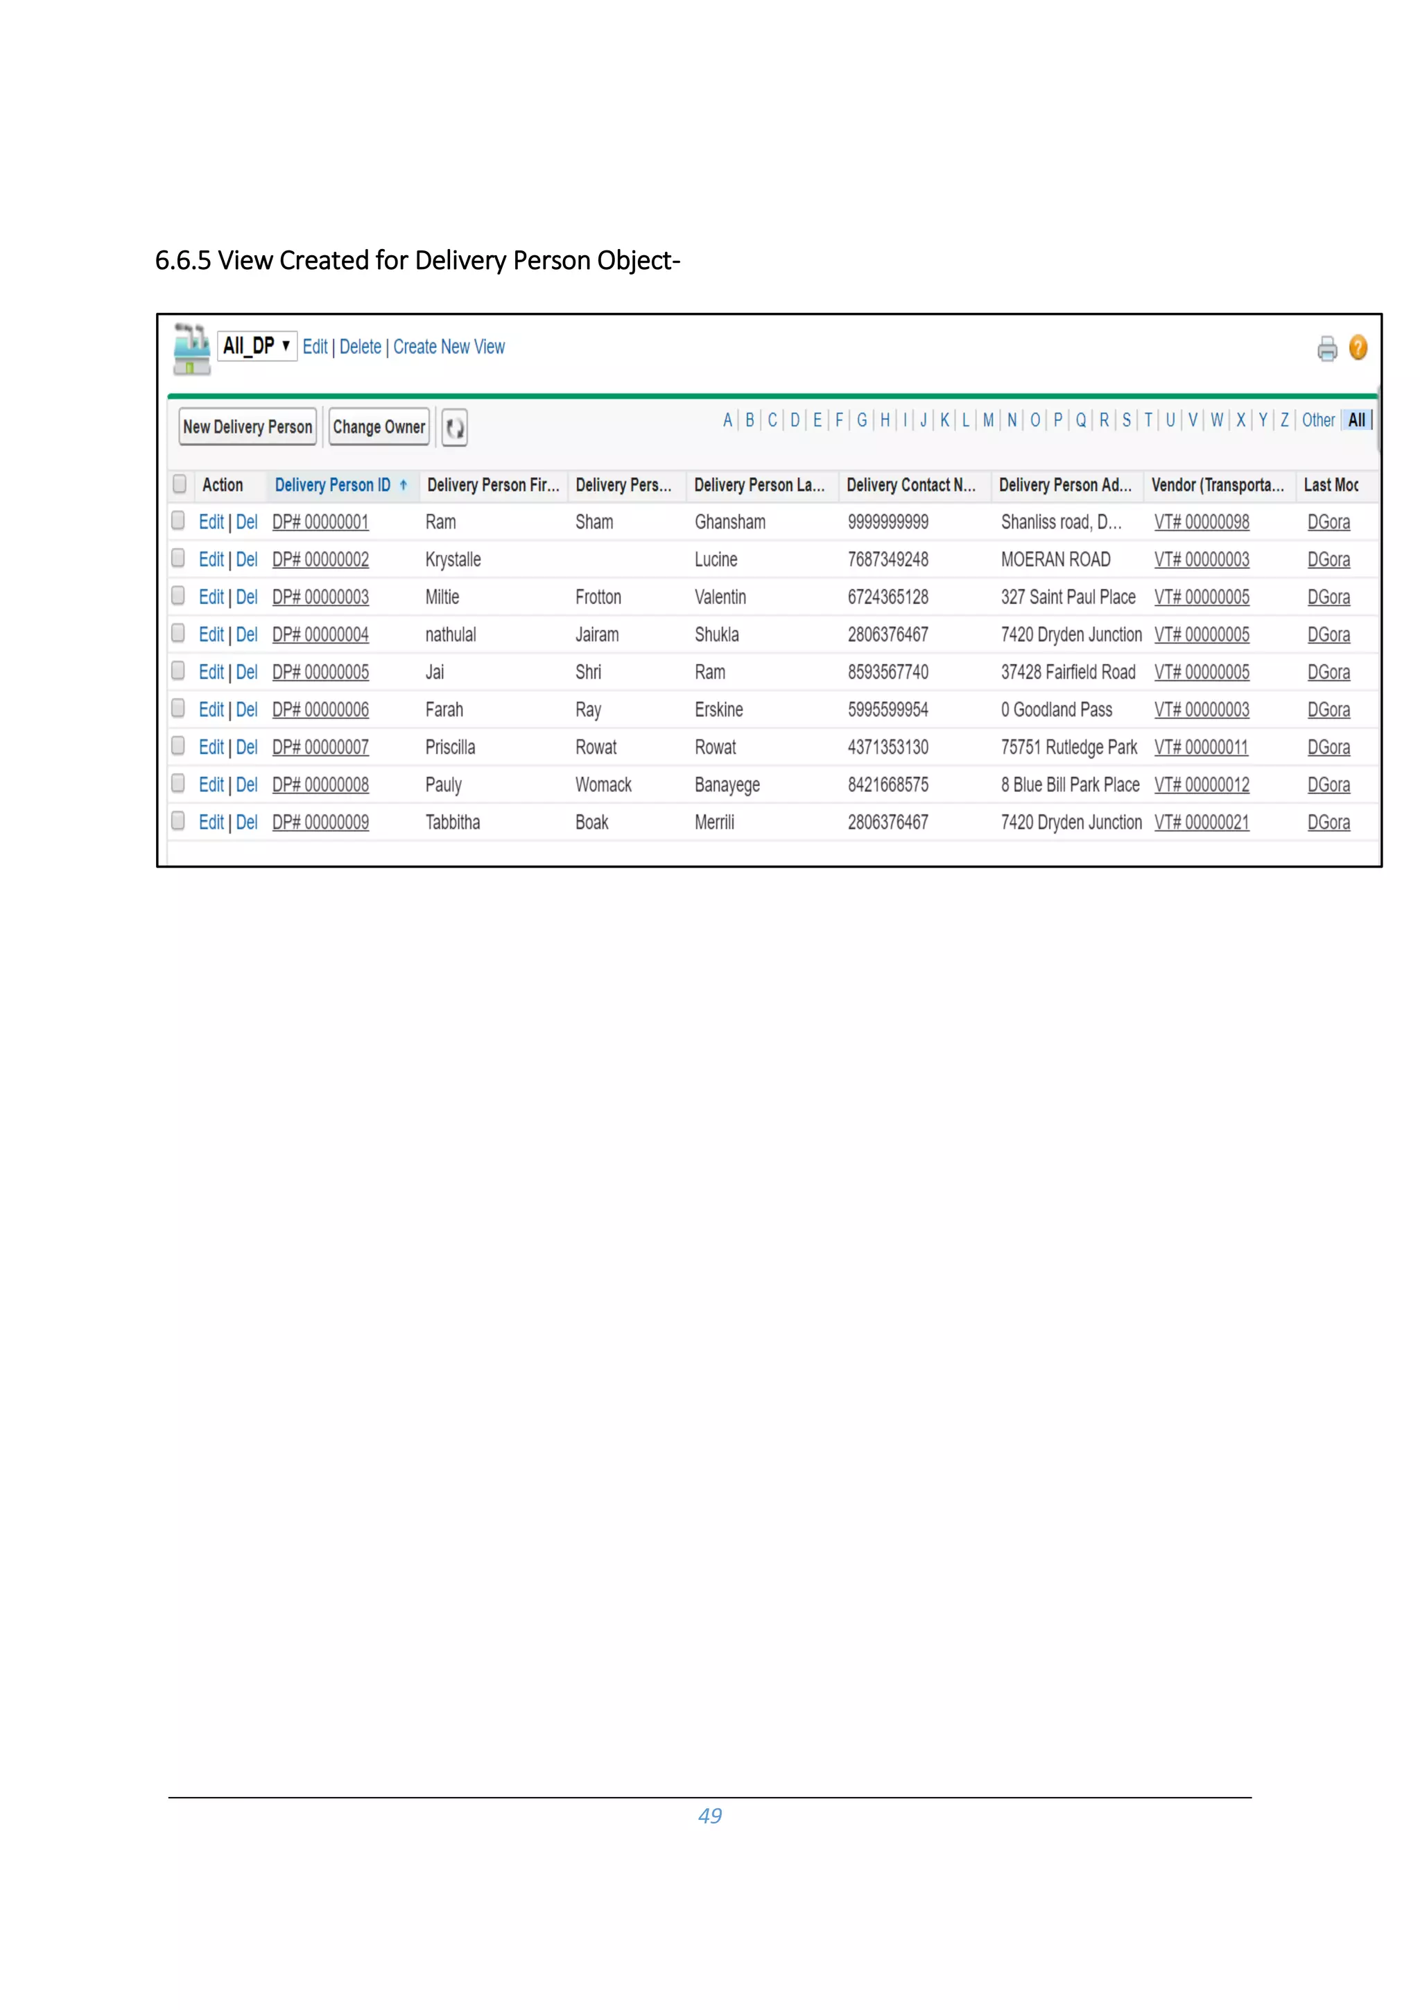The height and width of the screenshot is (2010, 1420).
Task: Click the name cell 'nathulal'
Action: click(451, 635)
